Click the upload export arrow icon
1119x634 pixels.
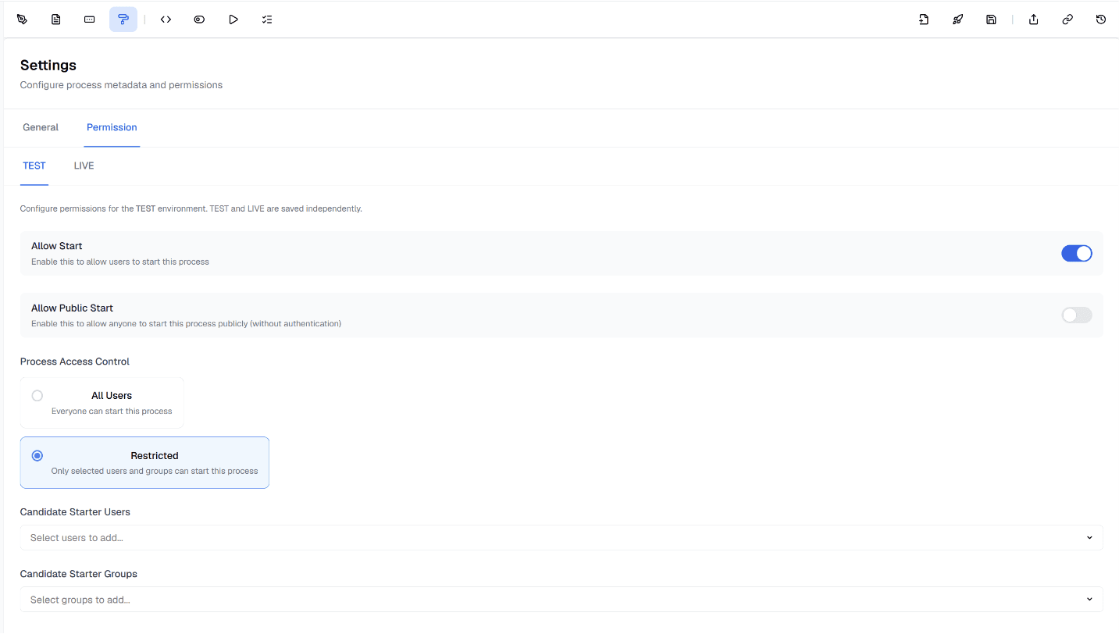pos(1033,20)
